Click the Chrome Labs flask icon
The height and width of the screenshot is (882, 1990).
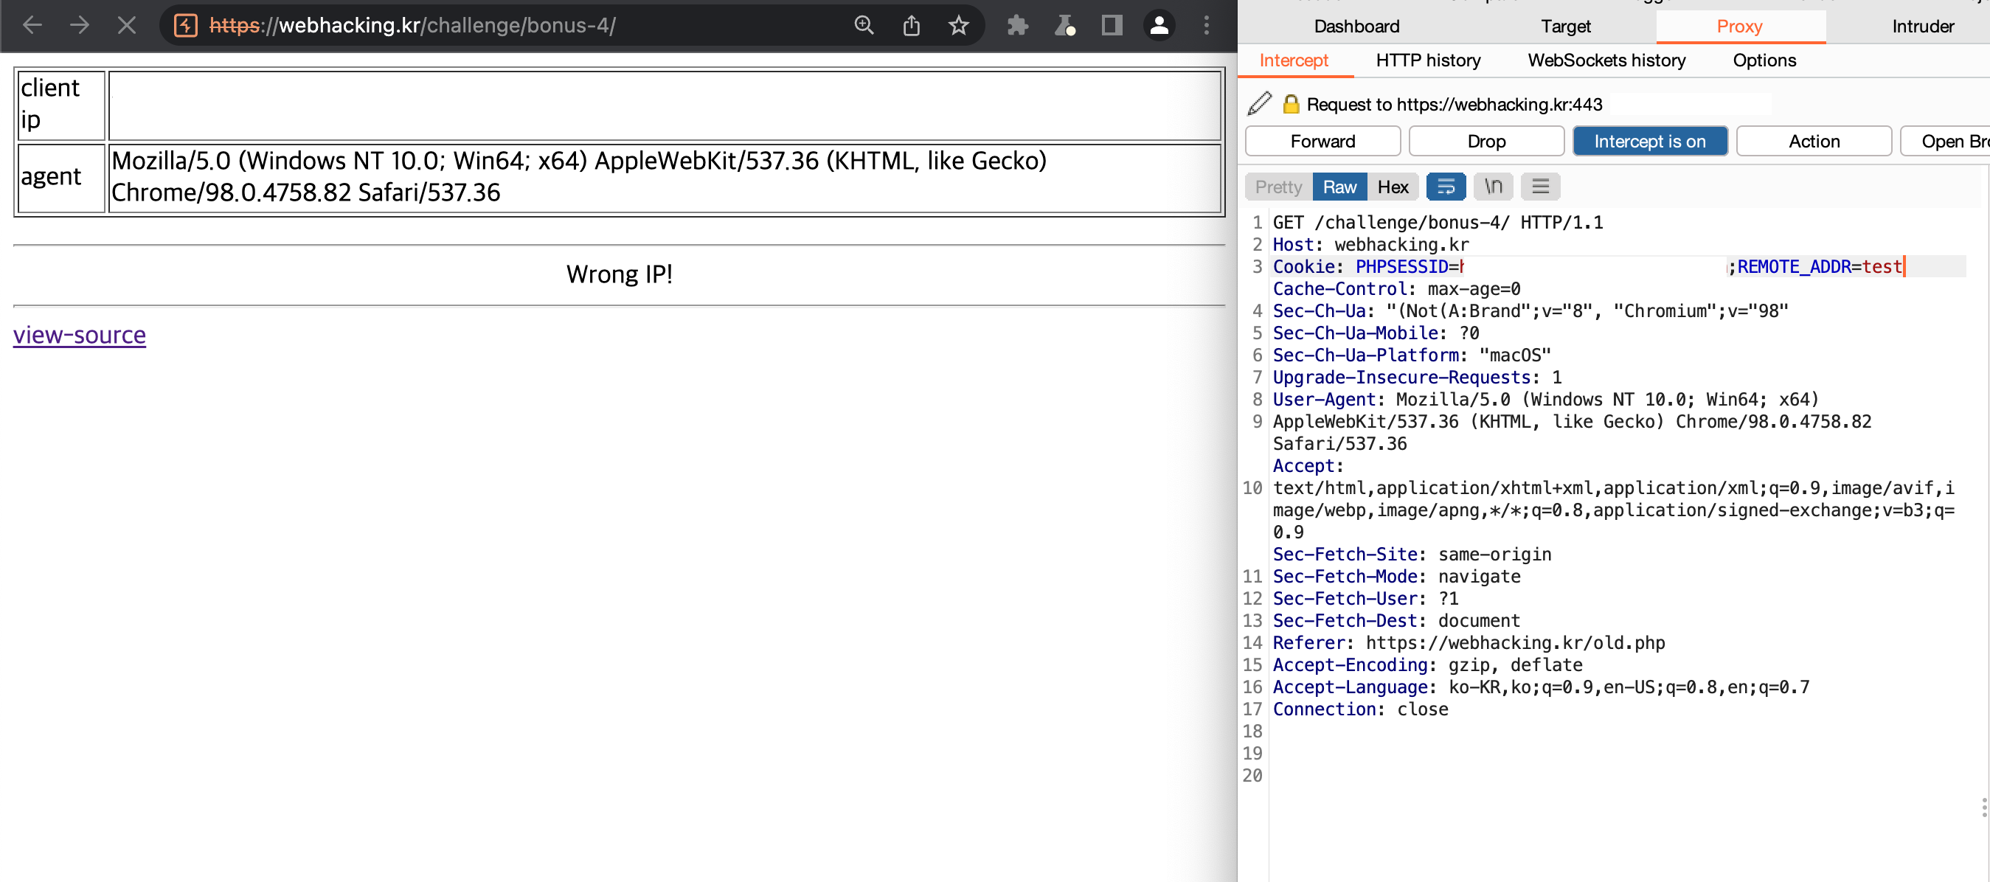point(1065,26)
